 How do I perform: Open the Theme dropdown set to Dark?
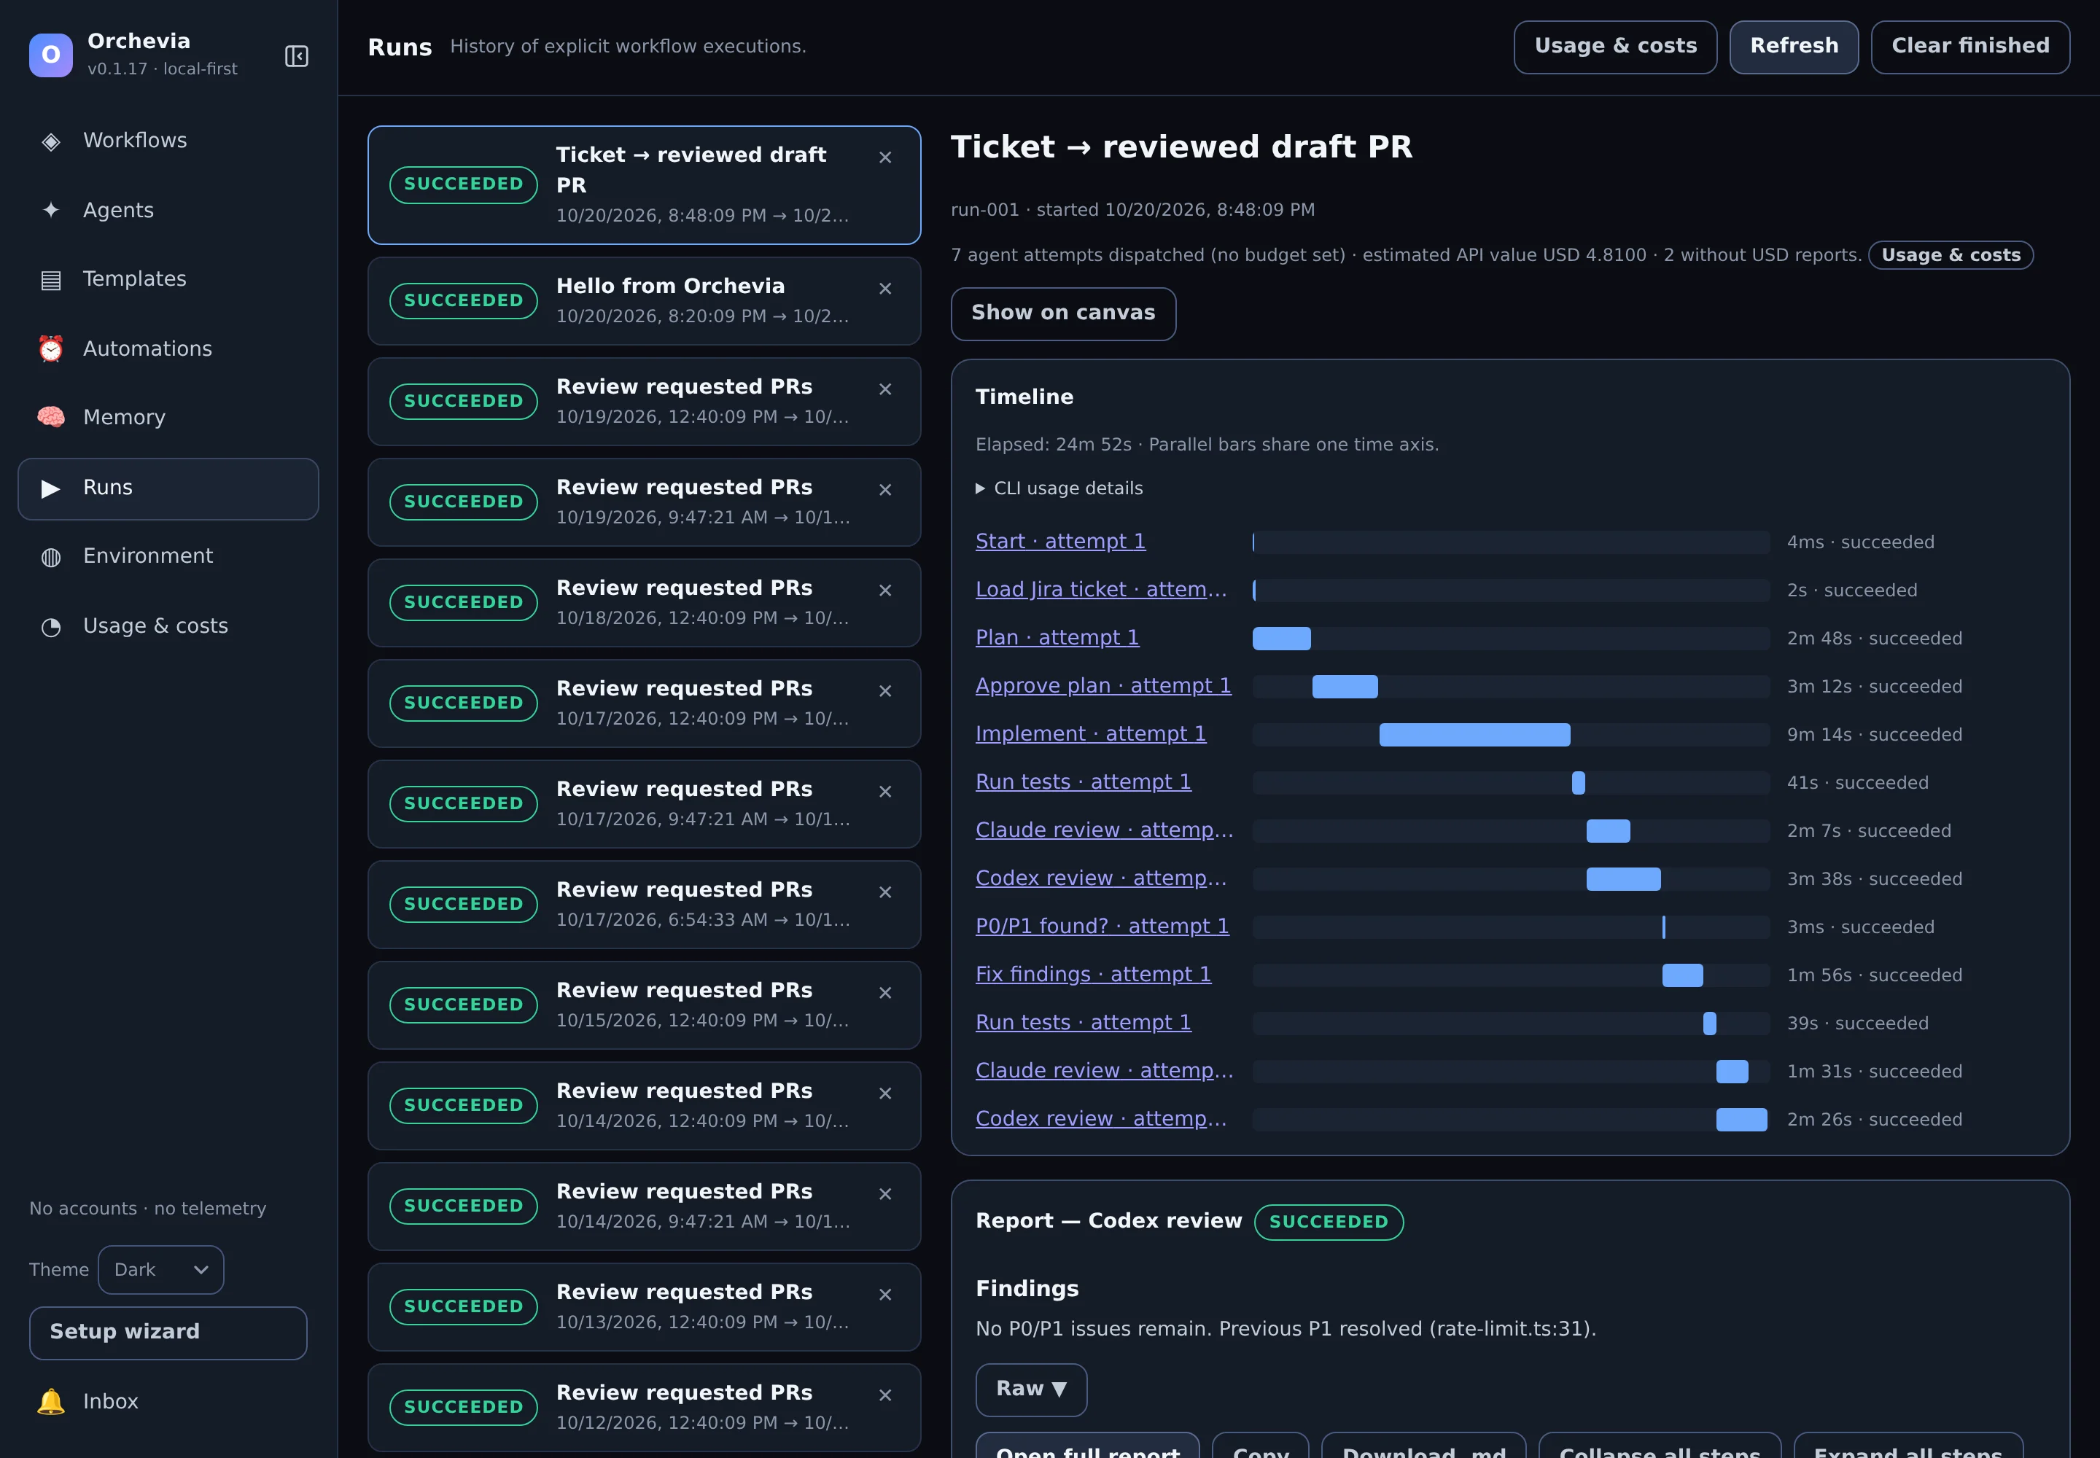161,1270
